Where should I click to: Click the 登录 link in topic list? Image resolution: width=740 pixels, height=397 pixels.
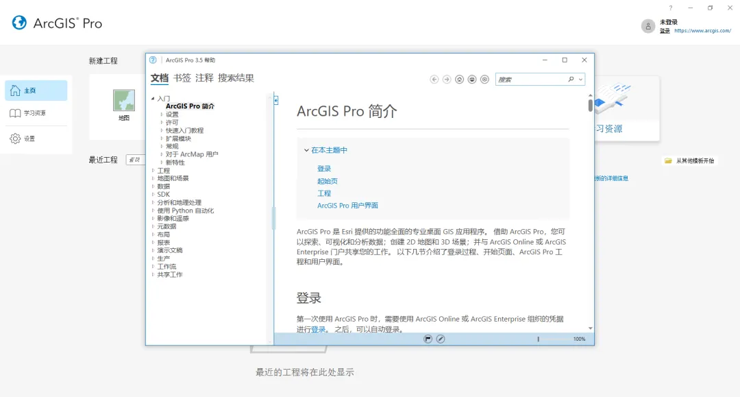[x=323, y=169]
